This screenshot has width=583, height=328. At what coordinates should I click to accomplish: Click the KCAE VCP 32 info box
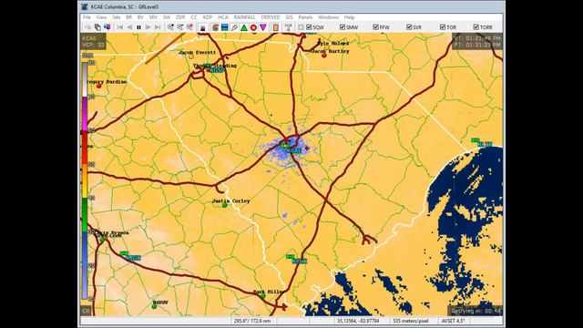coord(93,41)
